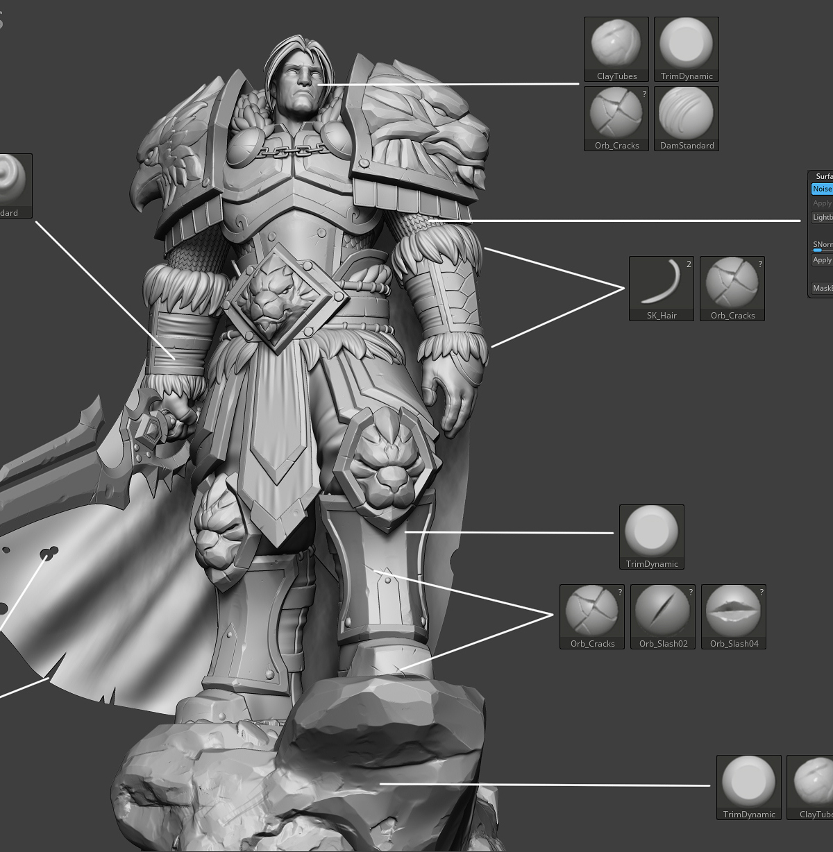
Task: Select the ClayTubes brush beside Orb_Cracks
Action: pyautogui.click(x=616, y=50)
